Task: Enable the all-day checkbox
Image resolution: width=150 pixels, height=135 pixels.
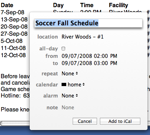Action: [x=63, y=49]
